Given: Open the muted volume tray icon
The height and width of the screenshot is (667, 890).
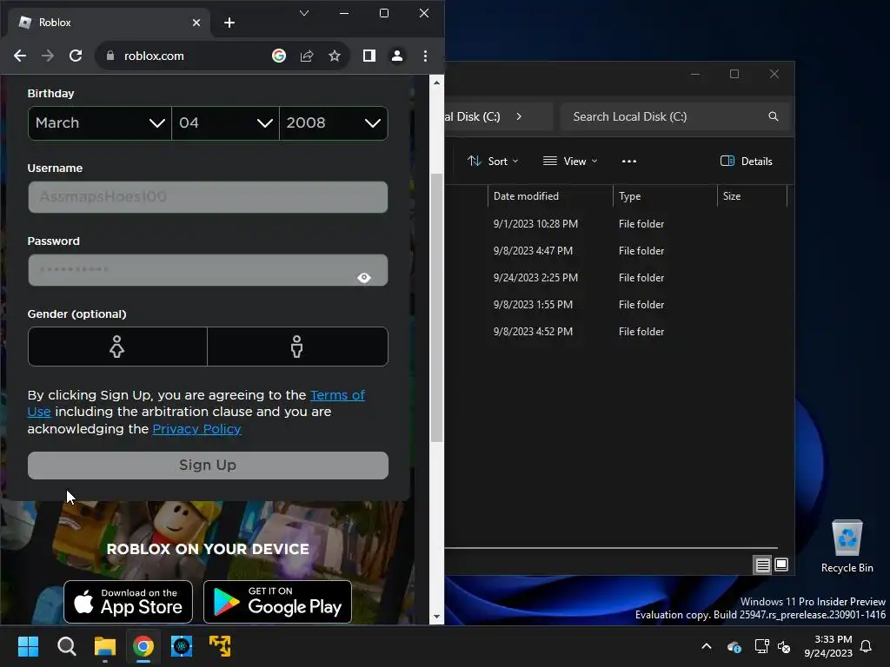Looking at the screenshot, I should pyautogui.click(x=784, y=646).
